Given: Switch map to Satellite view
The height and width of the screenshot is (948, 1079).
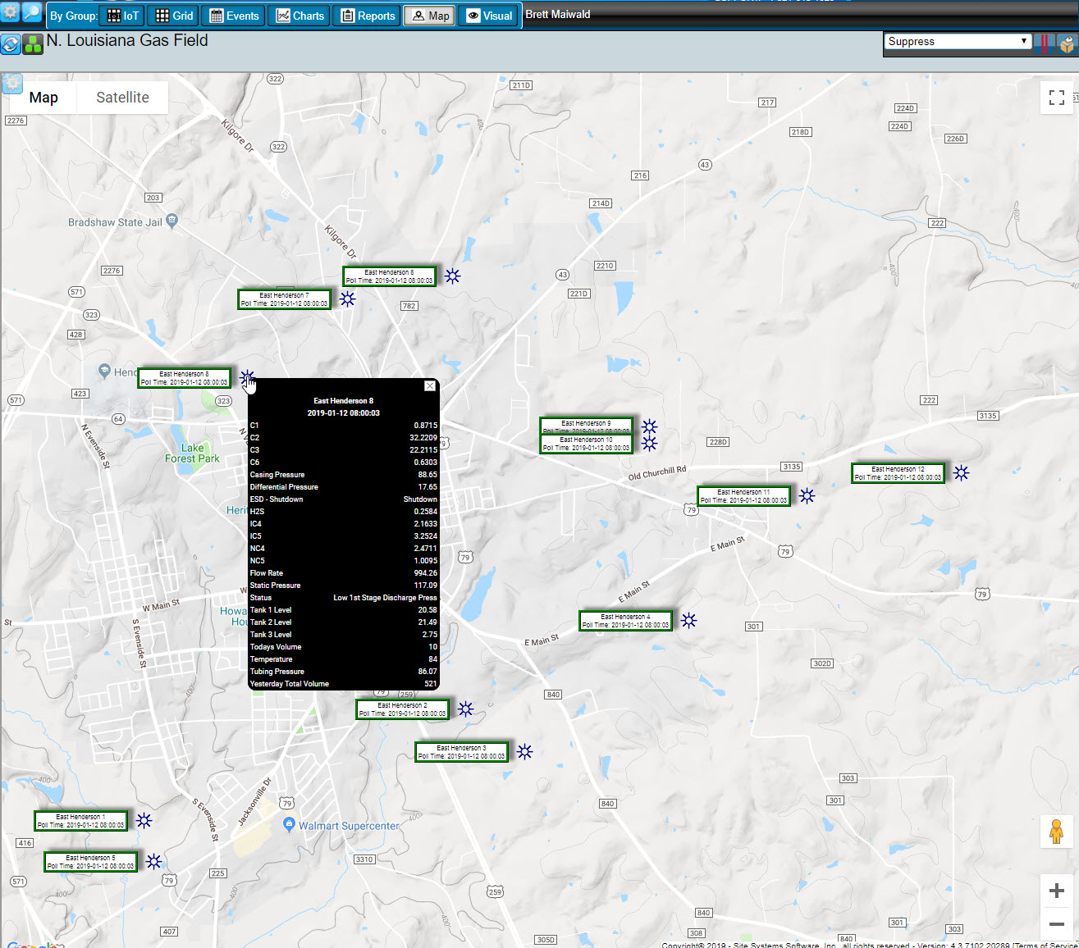Looking at the screenshot, I should pos(122,98).
